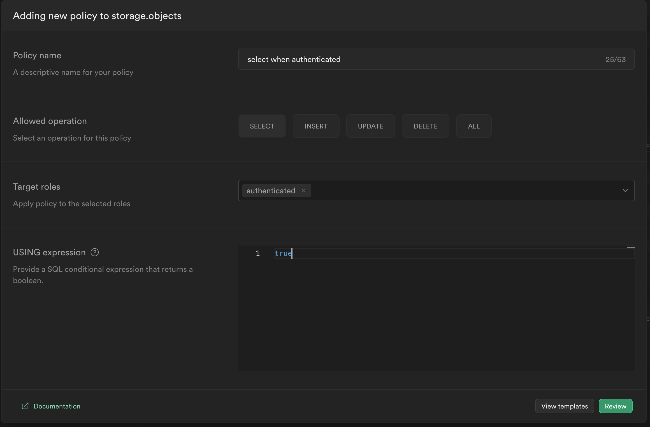650x427 pixels.
Task: Click the UPDATE operation button
Action: (371, 126)
